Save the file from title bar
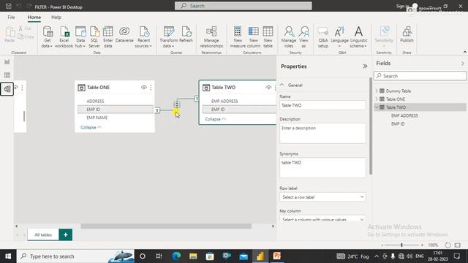The height and width of the screenshot is (263, 468). pyautogui.click(x=9, y=6)
